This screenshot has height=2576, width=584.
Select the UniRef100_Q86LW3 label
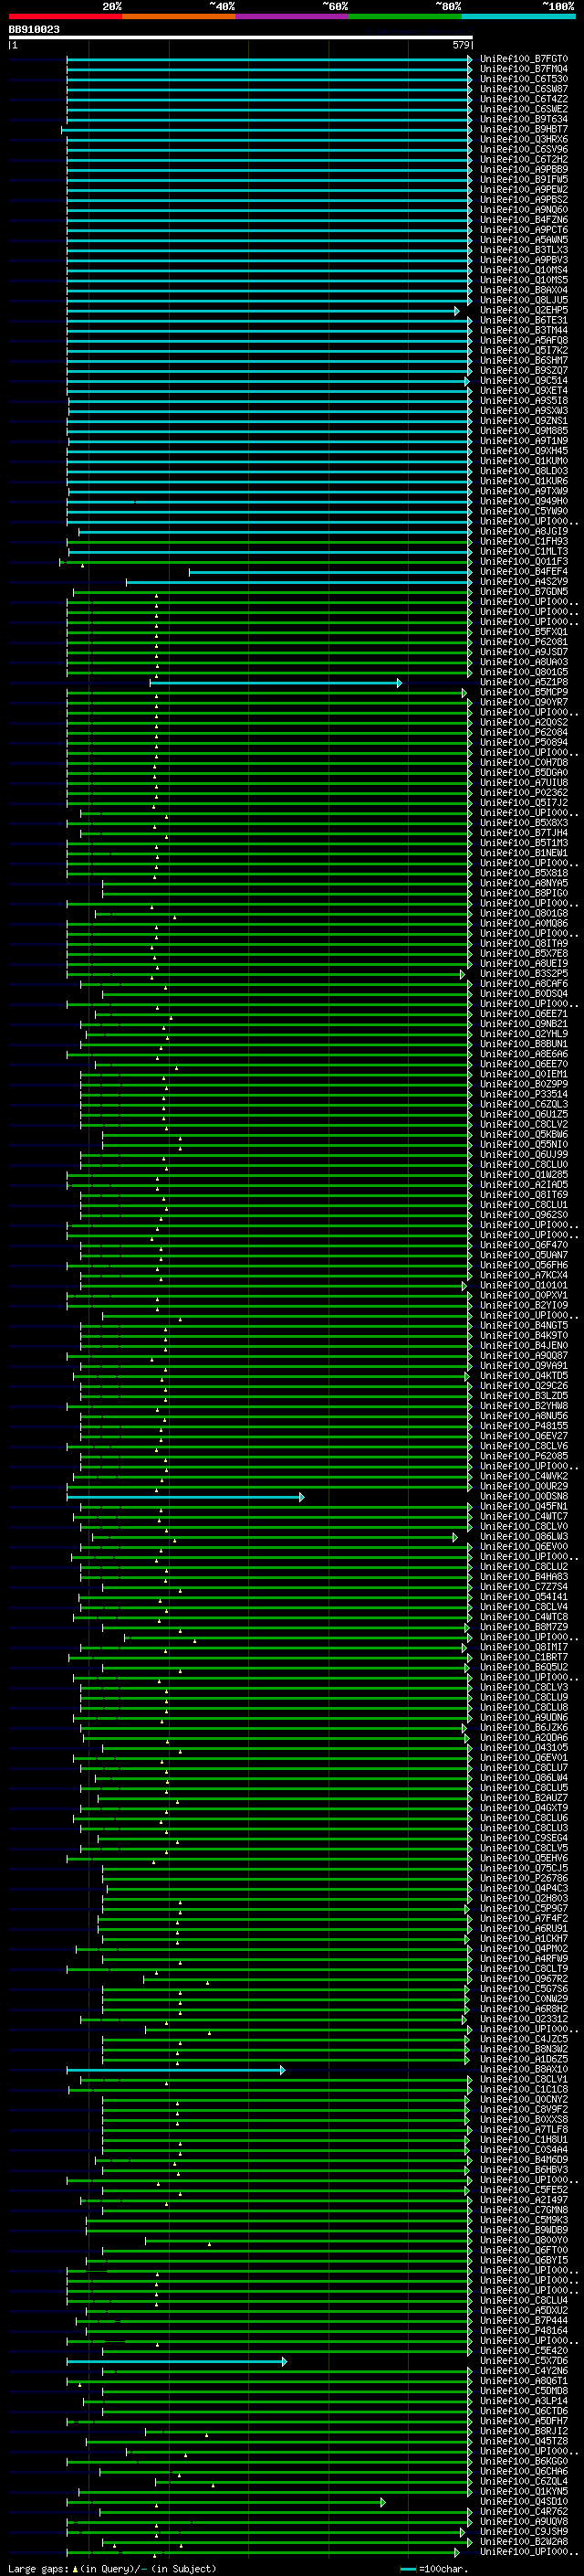pyautogui.click(x=524, y=1536)
